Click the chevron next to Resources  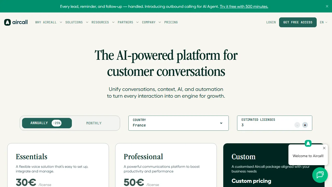[113, 22]
